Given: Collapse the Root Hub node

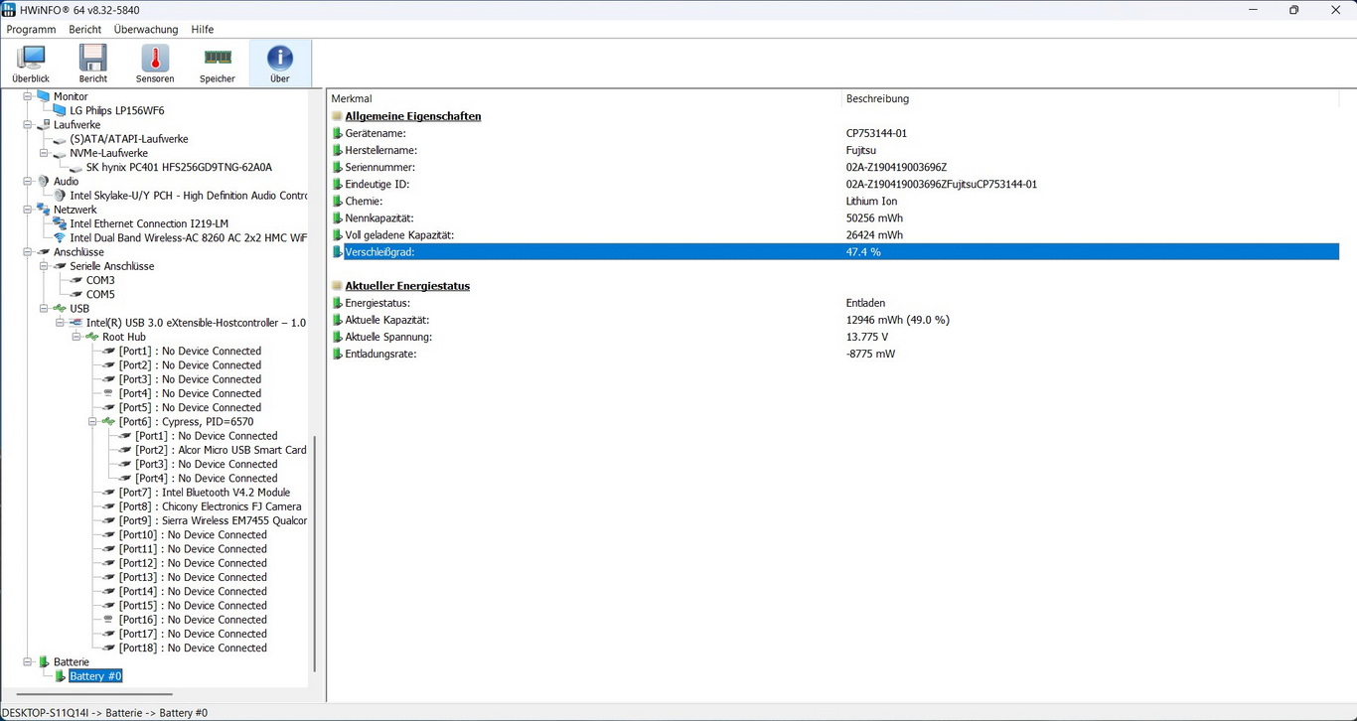Looking at the screenshot, I should point(76,338).
